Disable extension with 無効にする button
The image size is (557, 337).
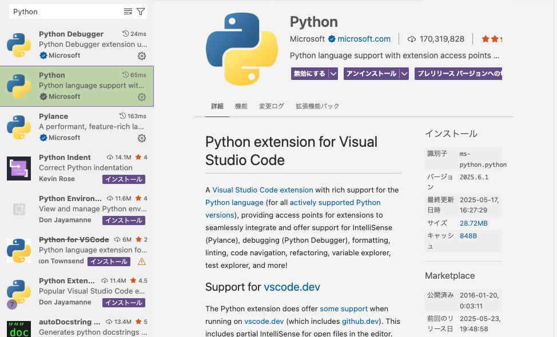point(310,74)
